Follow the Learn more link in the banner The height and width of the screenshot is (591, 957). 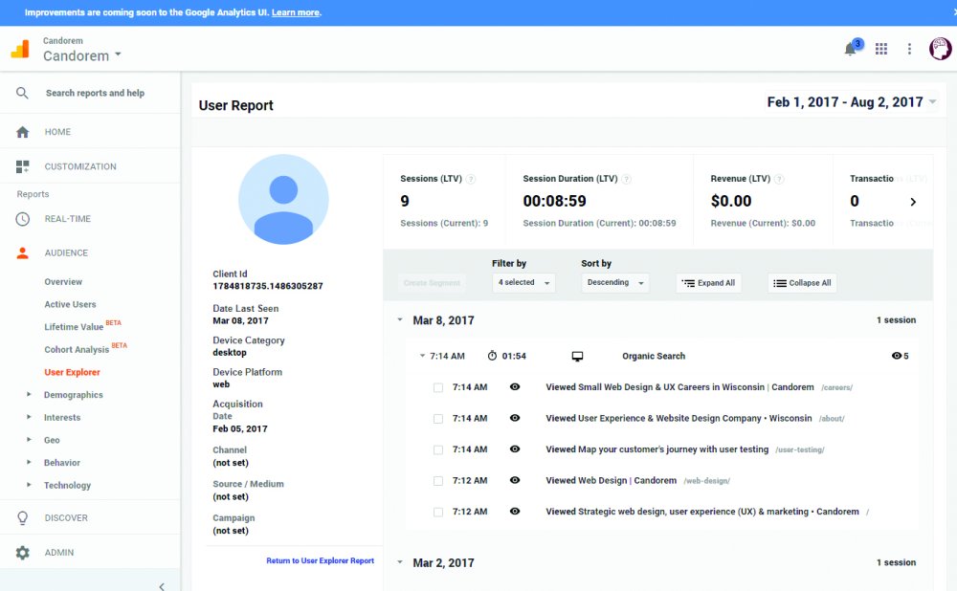coord(296,12)
